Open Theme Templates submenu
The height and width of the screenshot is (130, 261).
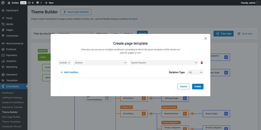point(11,122)
